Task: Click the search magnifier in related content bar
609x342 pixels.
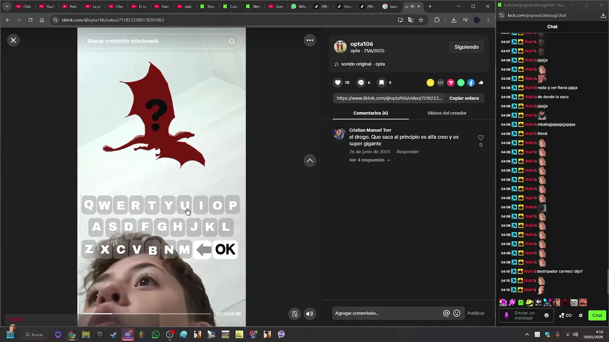Action: coord(232,41)
